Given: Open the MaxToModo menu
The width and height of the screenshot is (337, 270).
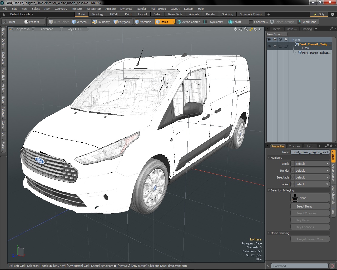Looking at the screenshot, I should coord(158,9).
